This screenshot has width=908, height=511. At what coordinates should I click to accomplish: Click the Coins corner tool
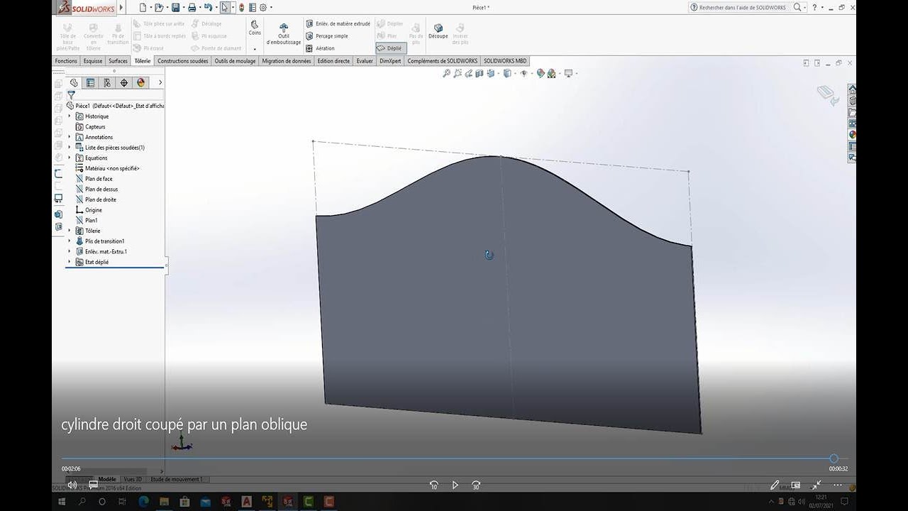(255, 28)
